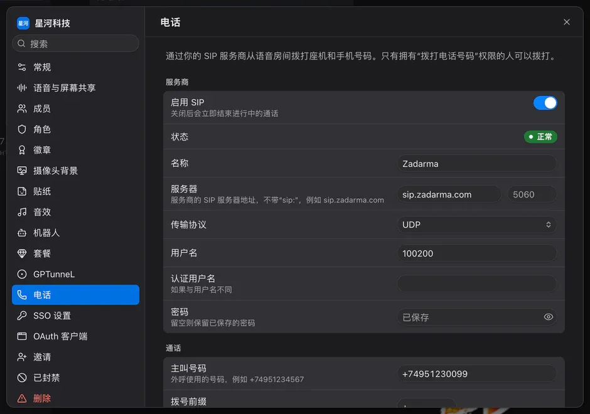The width and height of the screenshot is (590, 414).
Task: Click the ban icon beside 已封禁
Action: (x=22, y=378)
